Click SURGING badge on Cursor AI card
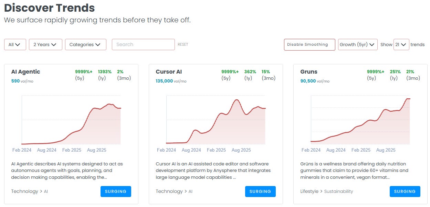The height and width of the screenshot is (207, 430). point(260,192)
